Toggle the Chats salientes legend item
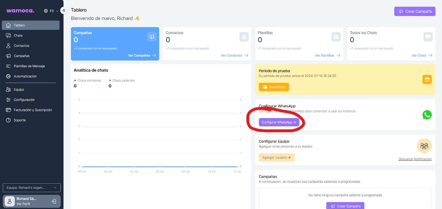 (122, 80)
